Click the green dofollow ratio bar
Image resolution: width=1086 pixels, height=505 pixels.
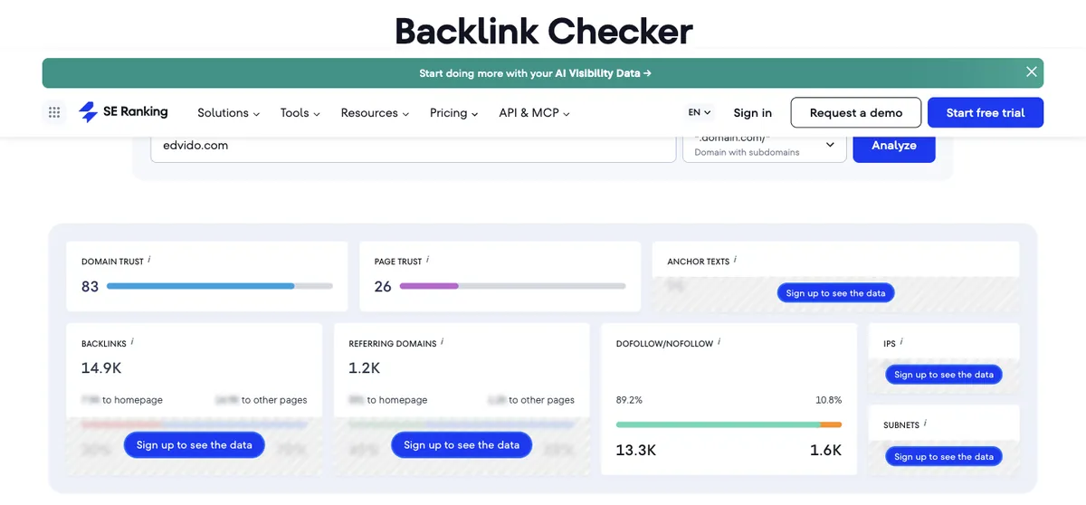pos(718,424)
